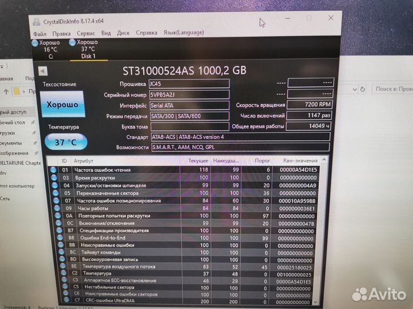Select drive C: with 16 °C status

click(46, 49)
